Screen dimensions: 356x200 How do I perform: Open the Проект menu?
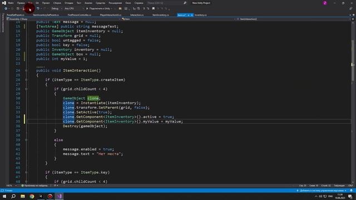(46, 3)
